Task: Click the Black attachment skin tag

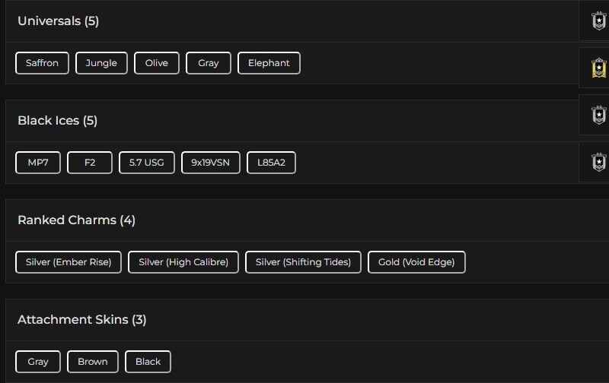Action: [x=148, y=362]
